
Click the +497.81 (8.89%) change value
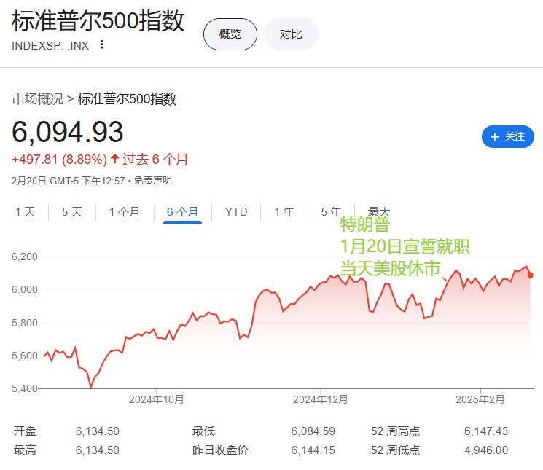[x=59, y=160]
